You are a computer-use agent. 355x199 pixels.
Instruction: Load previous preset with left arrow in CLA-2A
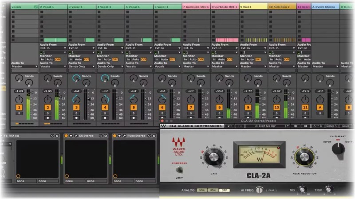click(296, 126)
